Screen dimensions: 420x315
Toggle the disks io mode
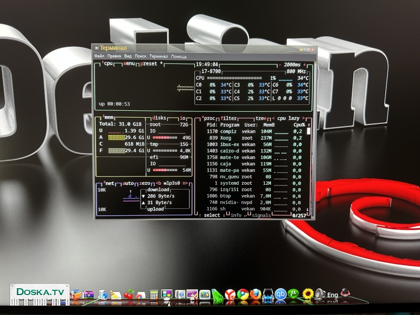[x=182, y=118]
